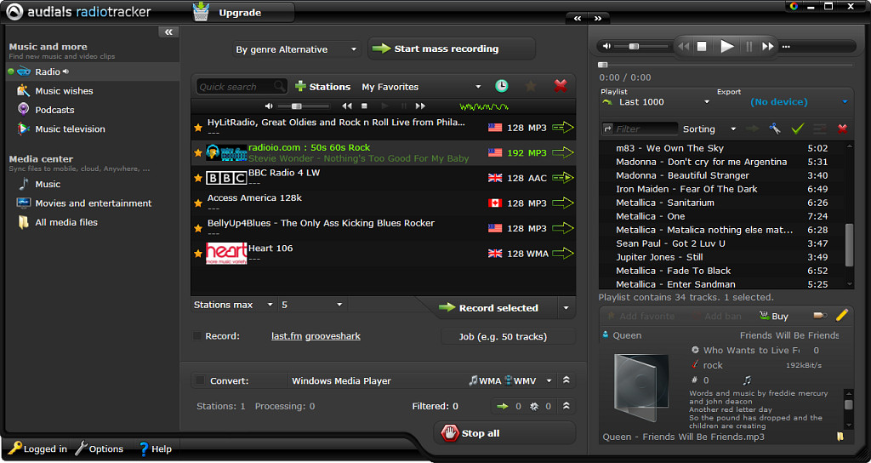Toggle favorite star for HyLitRadio
Screen dimensions: 871x463
point(197,128)
